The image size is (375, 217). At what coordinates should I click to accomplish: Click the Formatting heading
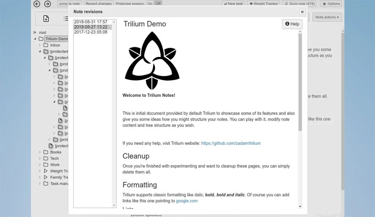tap(140, 185)
